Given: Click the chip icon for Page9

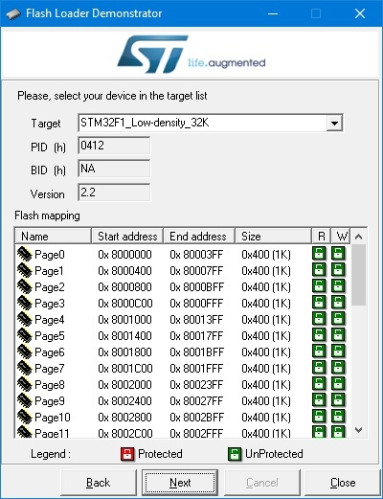Looking at the screenshot, I should [x=25, y=400].
